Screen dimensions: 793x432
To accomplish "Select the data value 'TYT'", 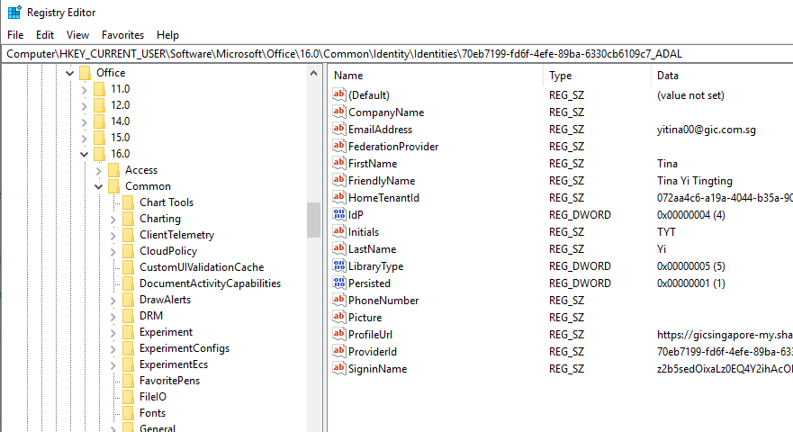I will tap(666, 231).
